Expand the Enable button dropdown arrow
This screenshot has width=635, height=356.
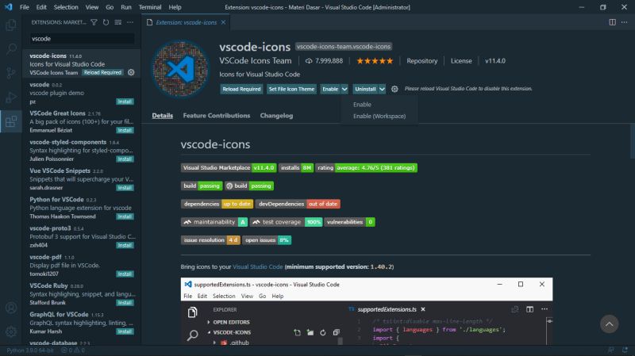click(344, 89)
